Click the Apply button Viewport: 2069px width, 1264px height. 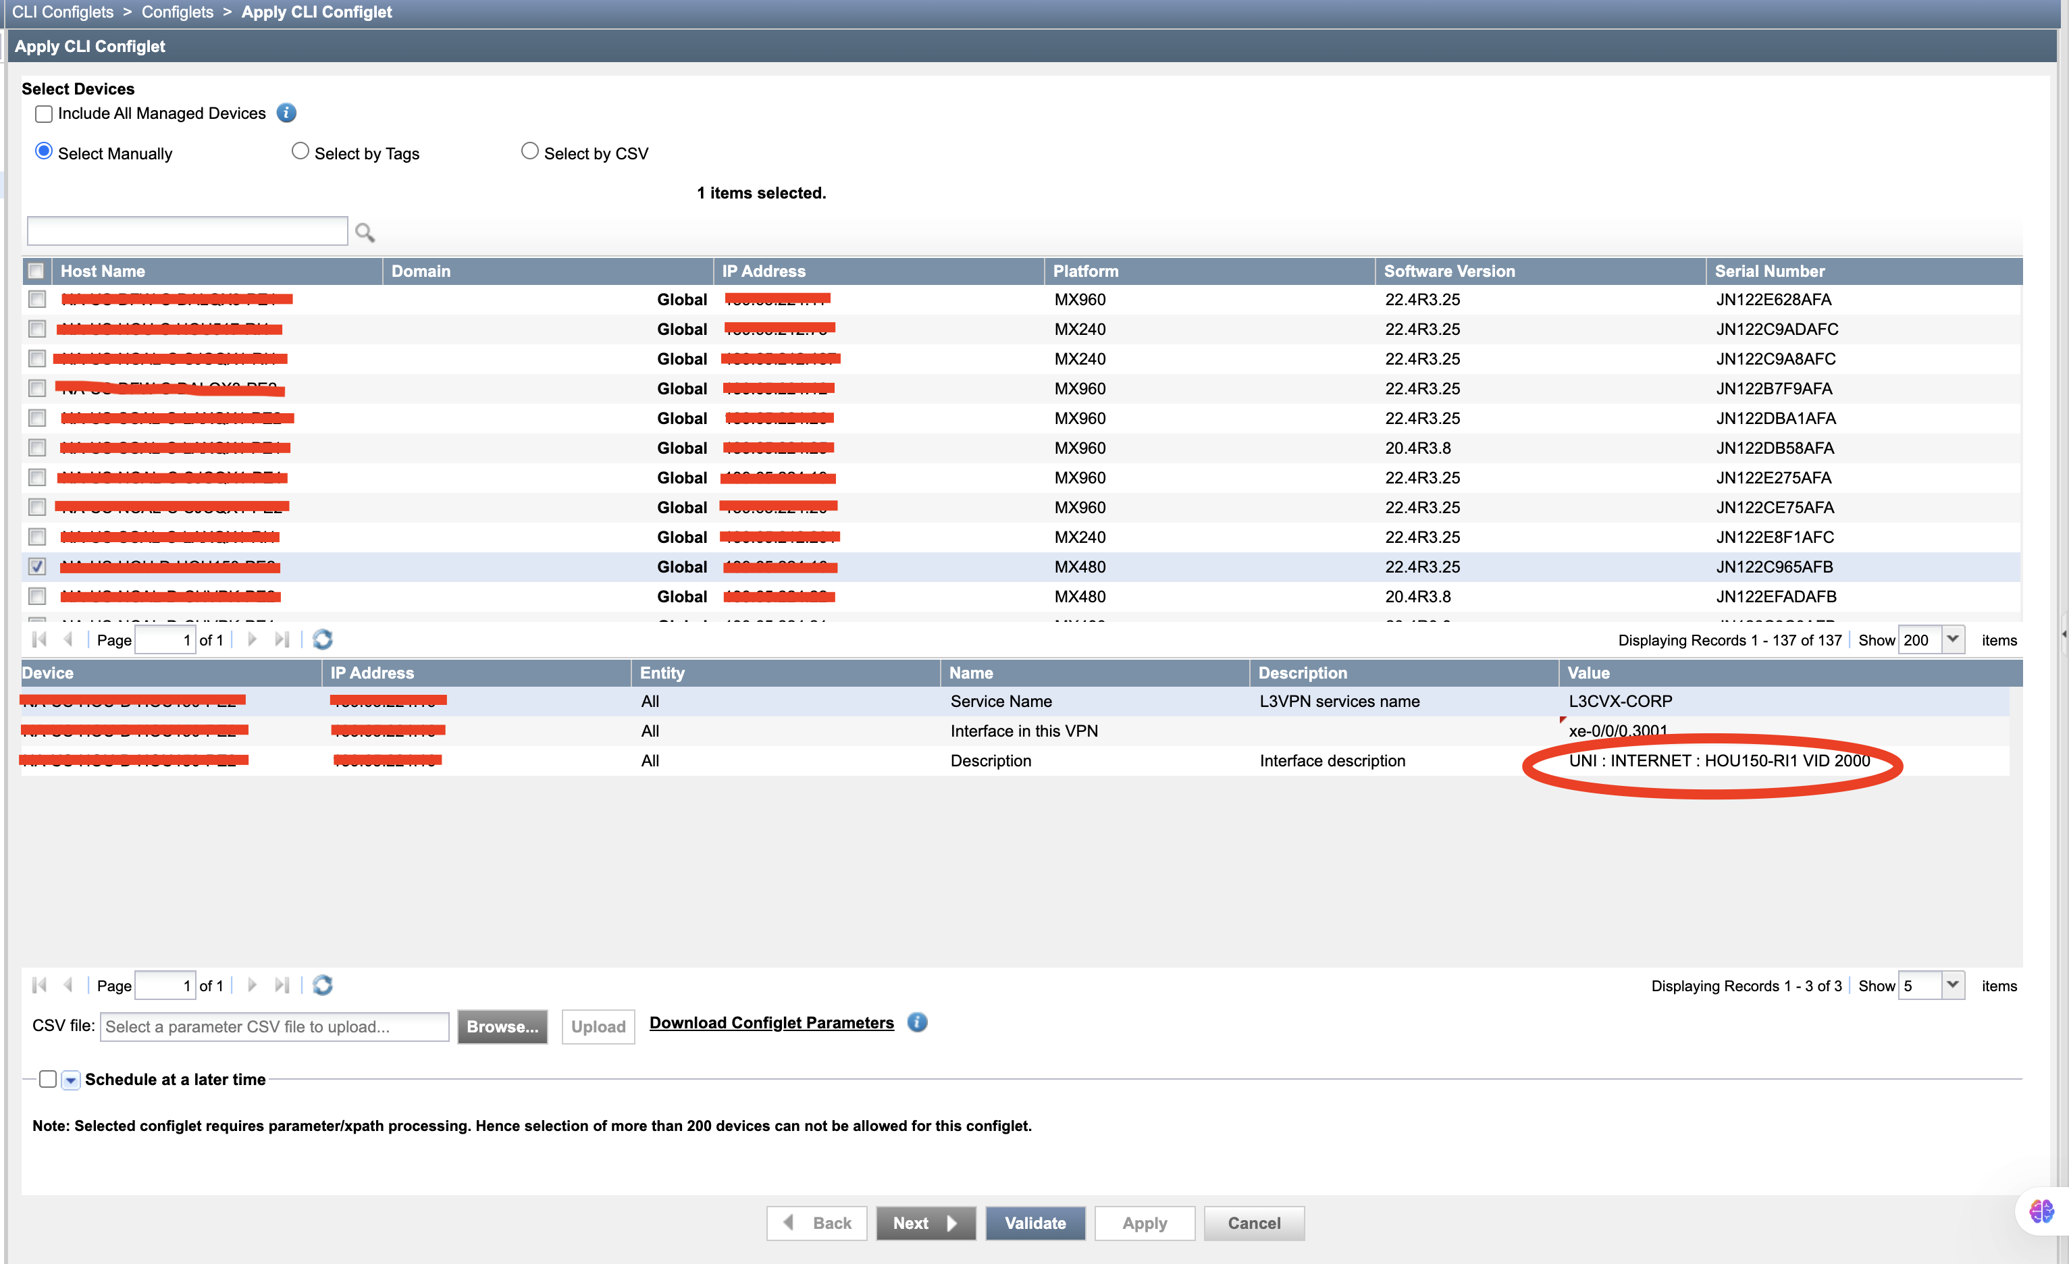[1145, 1223]
